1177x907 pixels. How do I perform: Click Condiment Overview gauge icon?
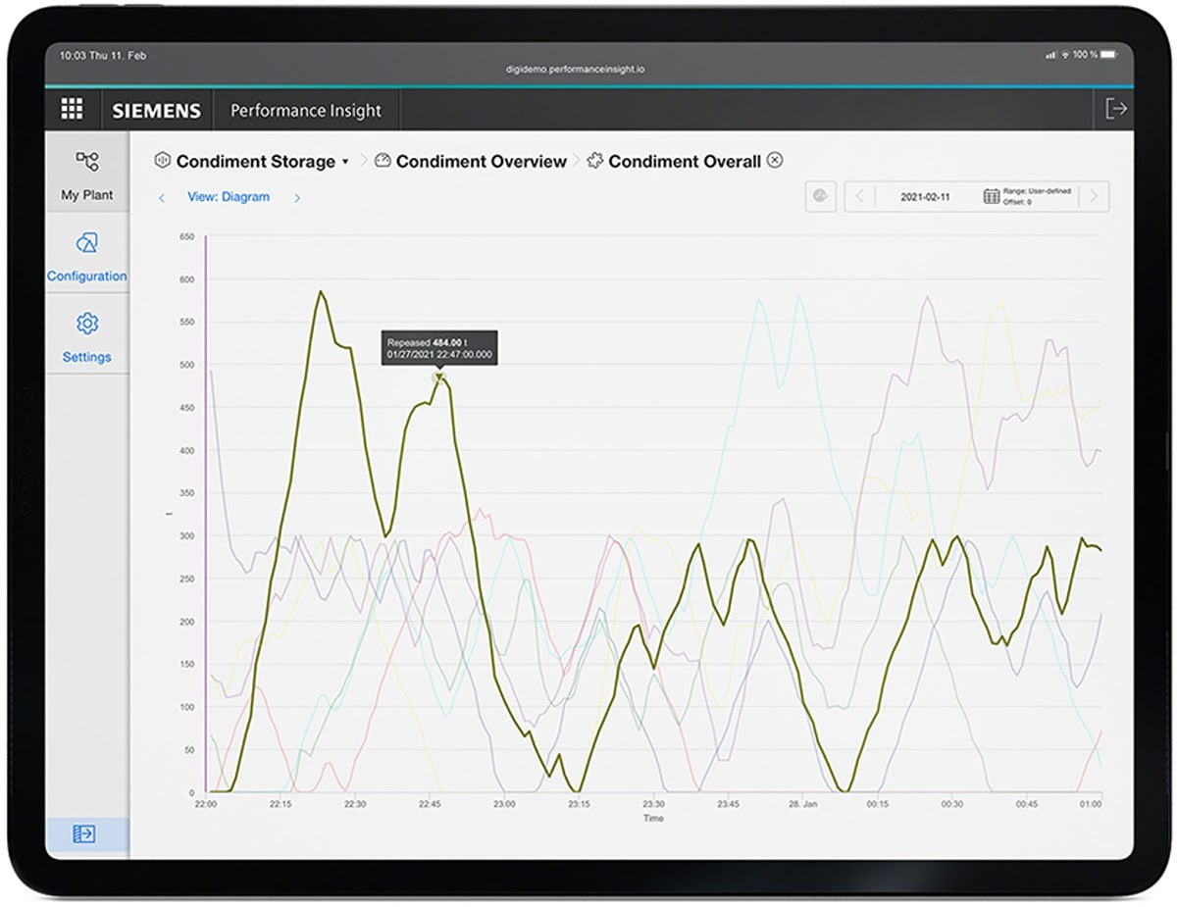click(383, 161)
